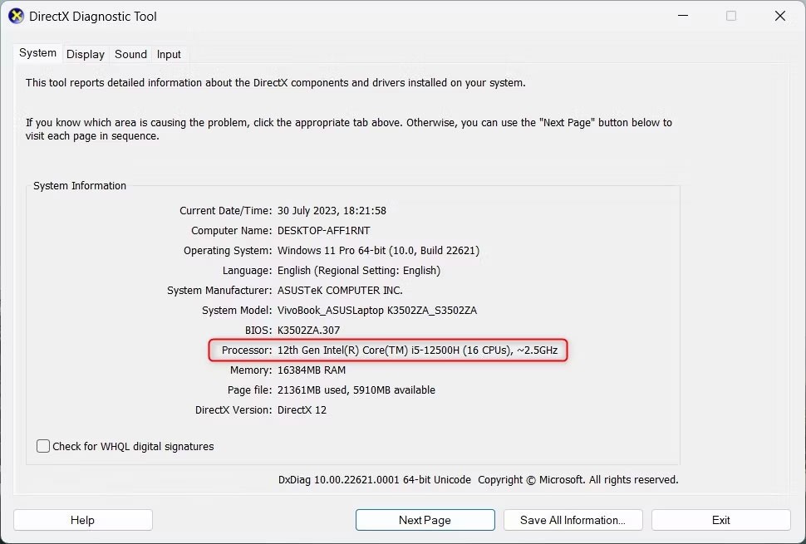806x544 pixels.
Task: Close the DirectX Diagnostic Tool window
Action: pos(779,16)
